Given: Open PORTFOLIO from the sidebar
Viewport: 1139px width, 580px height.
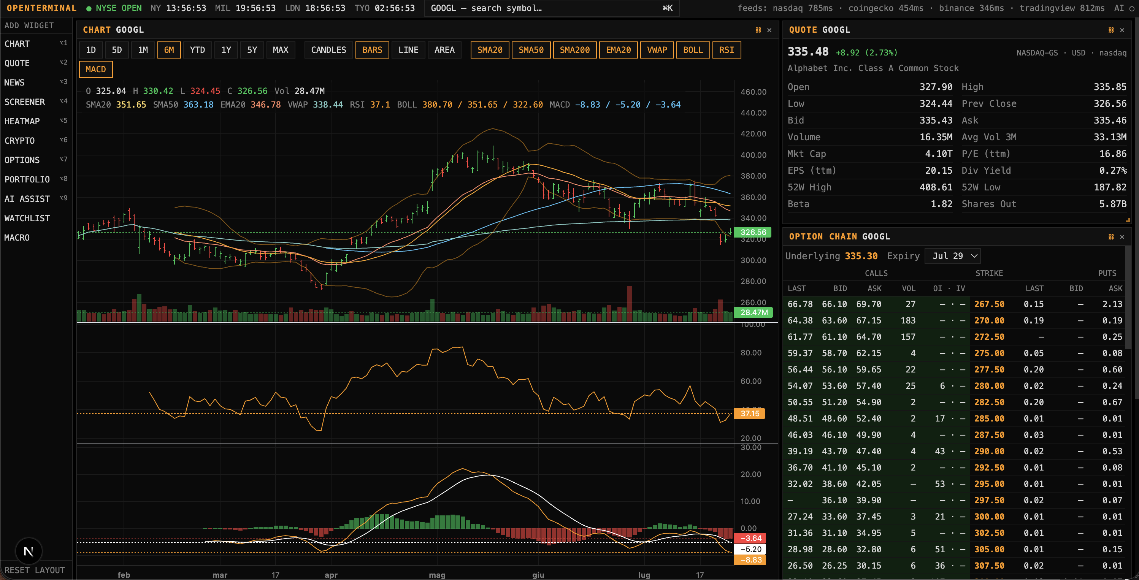Looking at the screenshot, I should pos(36,179).
